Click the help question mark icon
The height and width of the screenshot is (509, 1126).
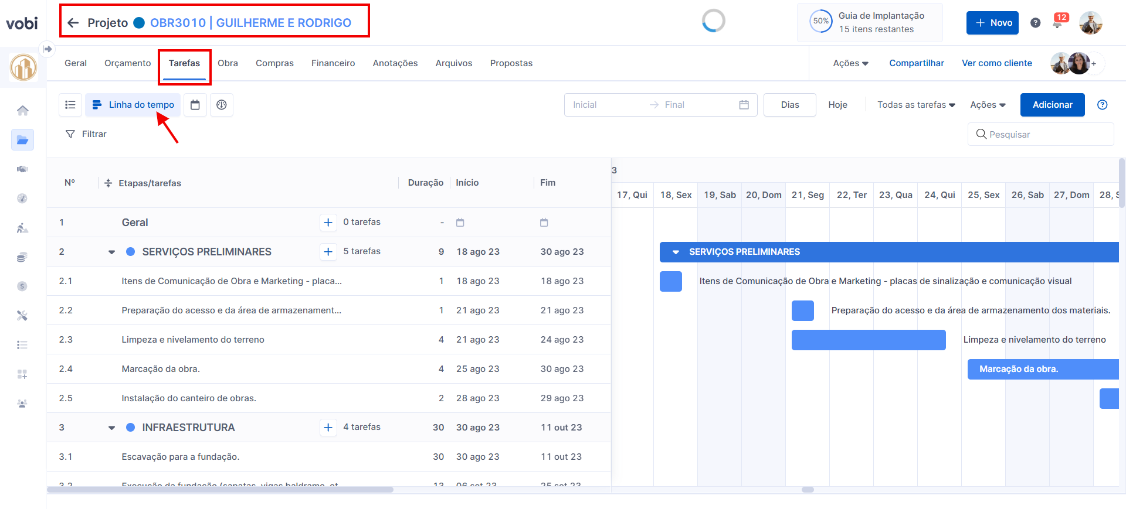coord(1035,23)
